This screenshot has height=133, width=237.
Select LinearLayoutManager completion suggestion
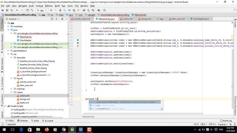(x=125, y=102)
